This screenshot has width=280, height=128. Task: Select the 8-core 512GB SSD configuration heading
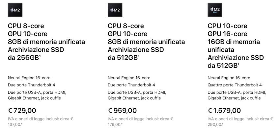(146, 42)
